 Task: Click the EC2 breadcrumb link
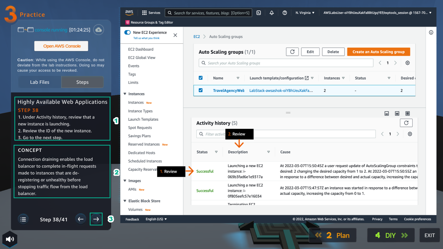(x=197, y=37)
